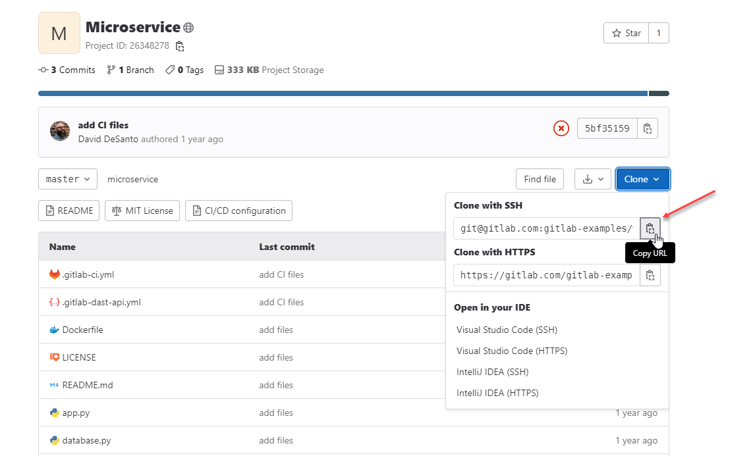The image size is (755, 456).
Task: Click the Name column header
Action: coord(63,247)
